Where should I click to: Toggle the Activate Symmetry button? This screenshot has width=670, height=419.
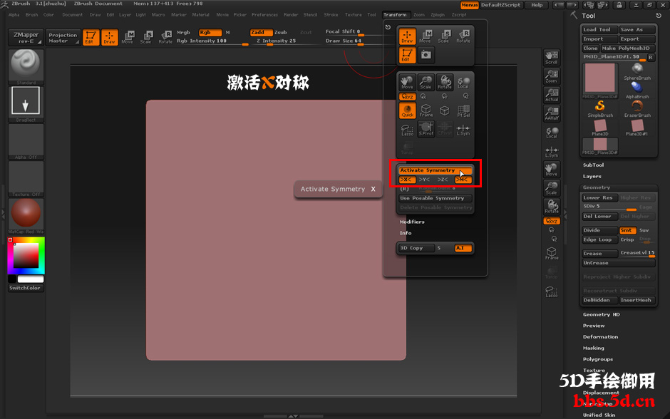click(x=435, y=170)
